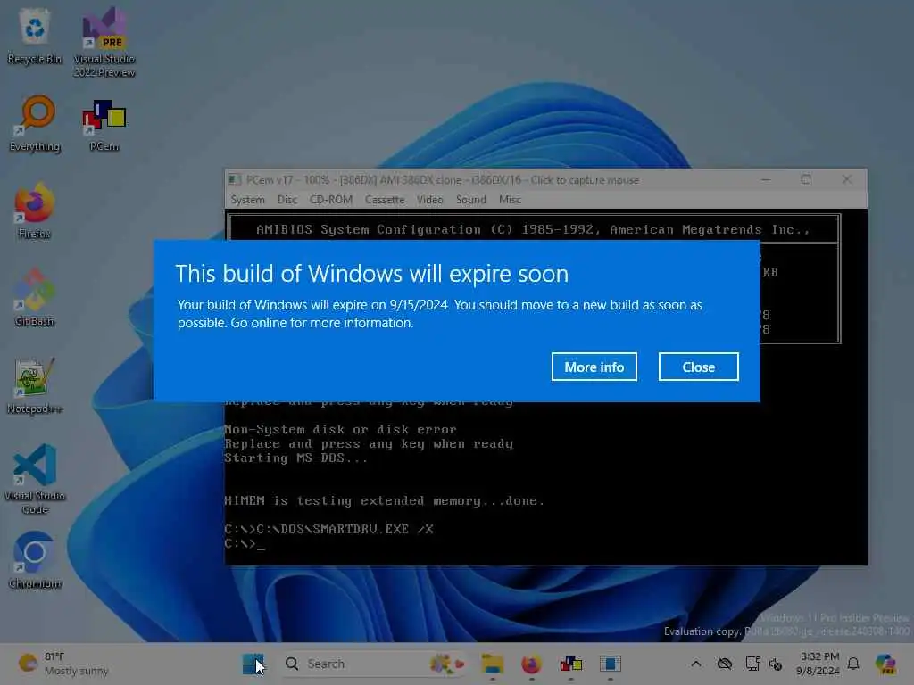914x685 pixels.
Task: Close the PCem emulator window
Action: point(847,180)
